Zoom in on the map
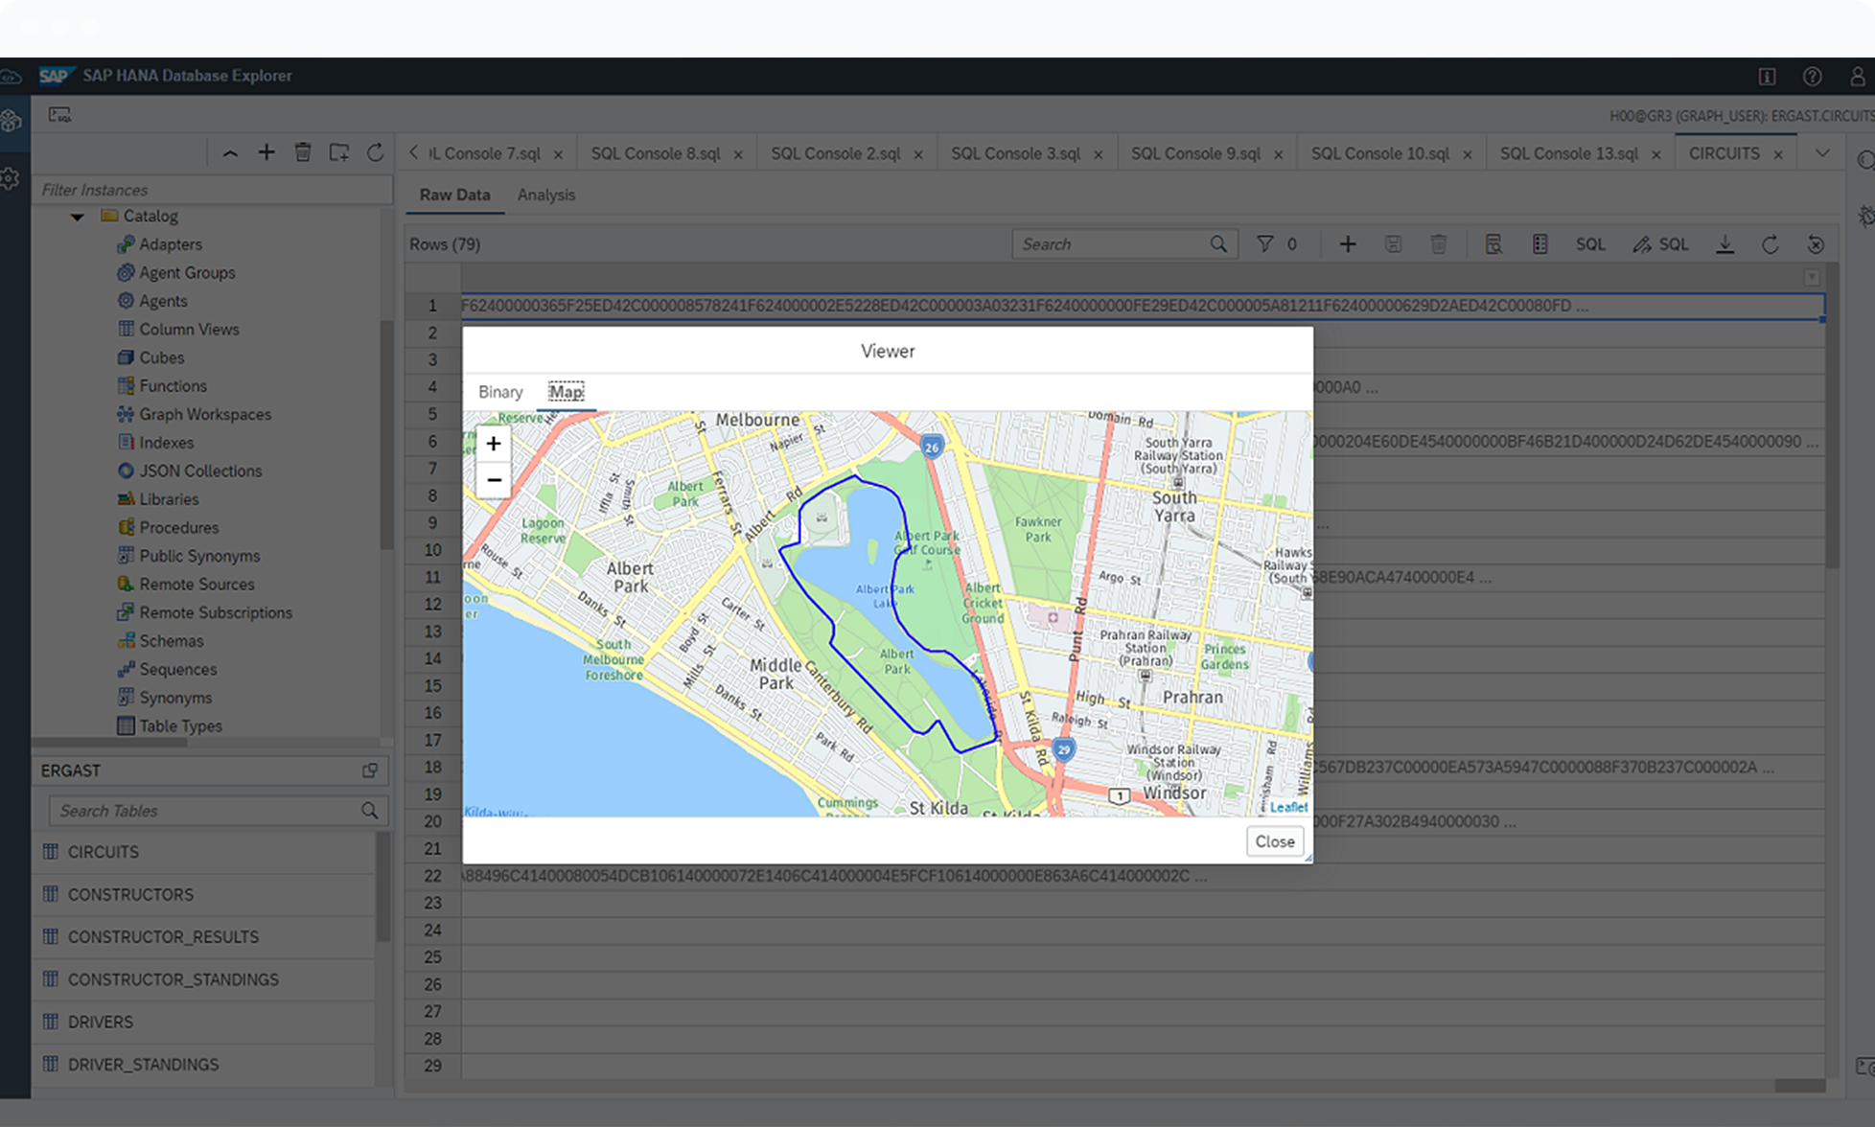 pos(493,444)
